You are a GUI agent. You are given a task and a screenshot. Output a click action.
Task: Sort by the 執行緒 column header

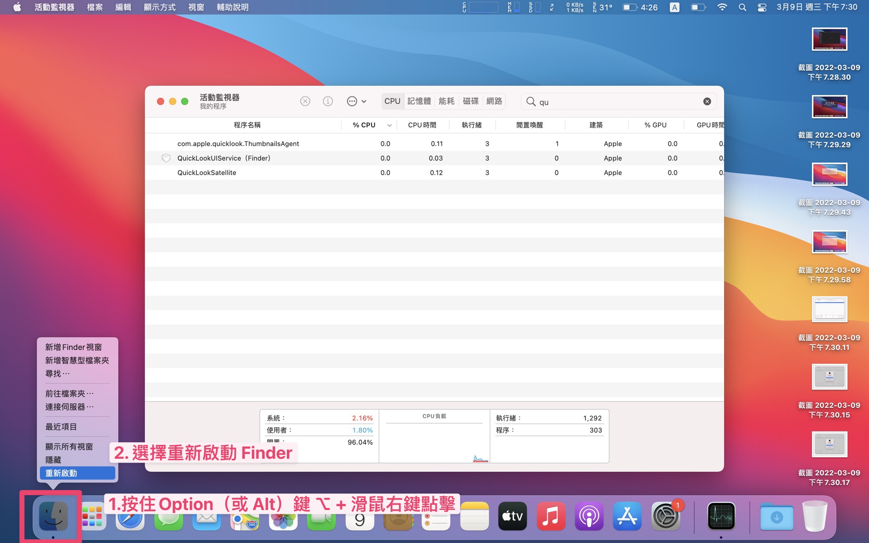click(x=471, y=125)
